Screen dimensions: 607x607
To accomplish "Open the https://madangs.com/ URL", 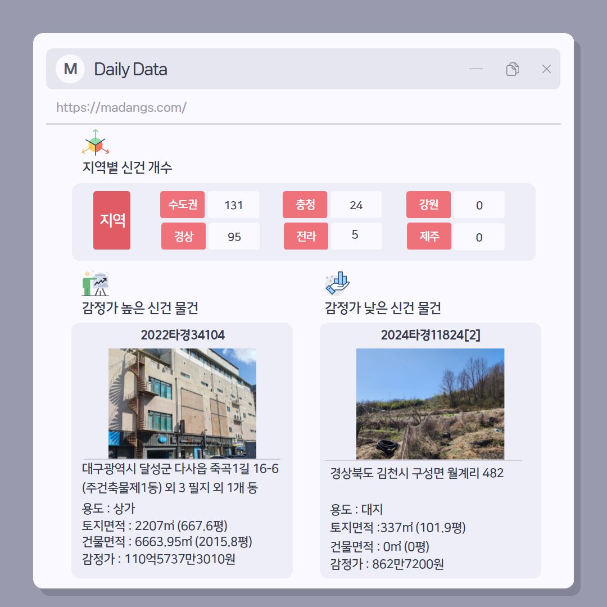I will click(x=121, y=107).
